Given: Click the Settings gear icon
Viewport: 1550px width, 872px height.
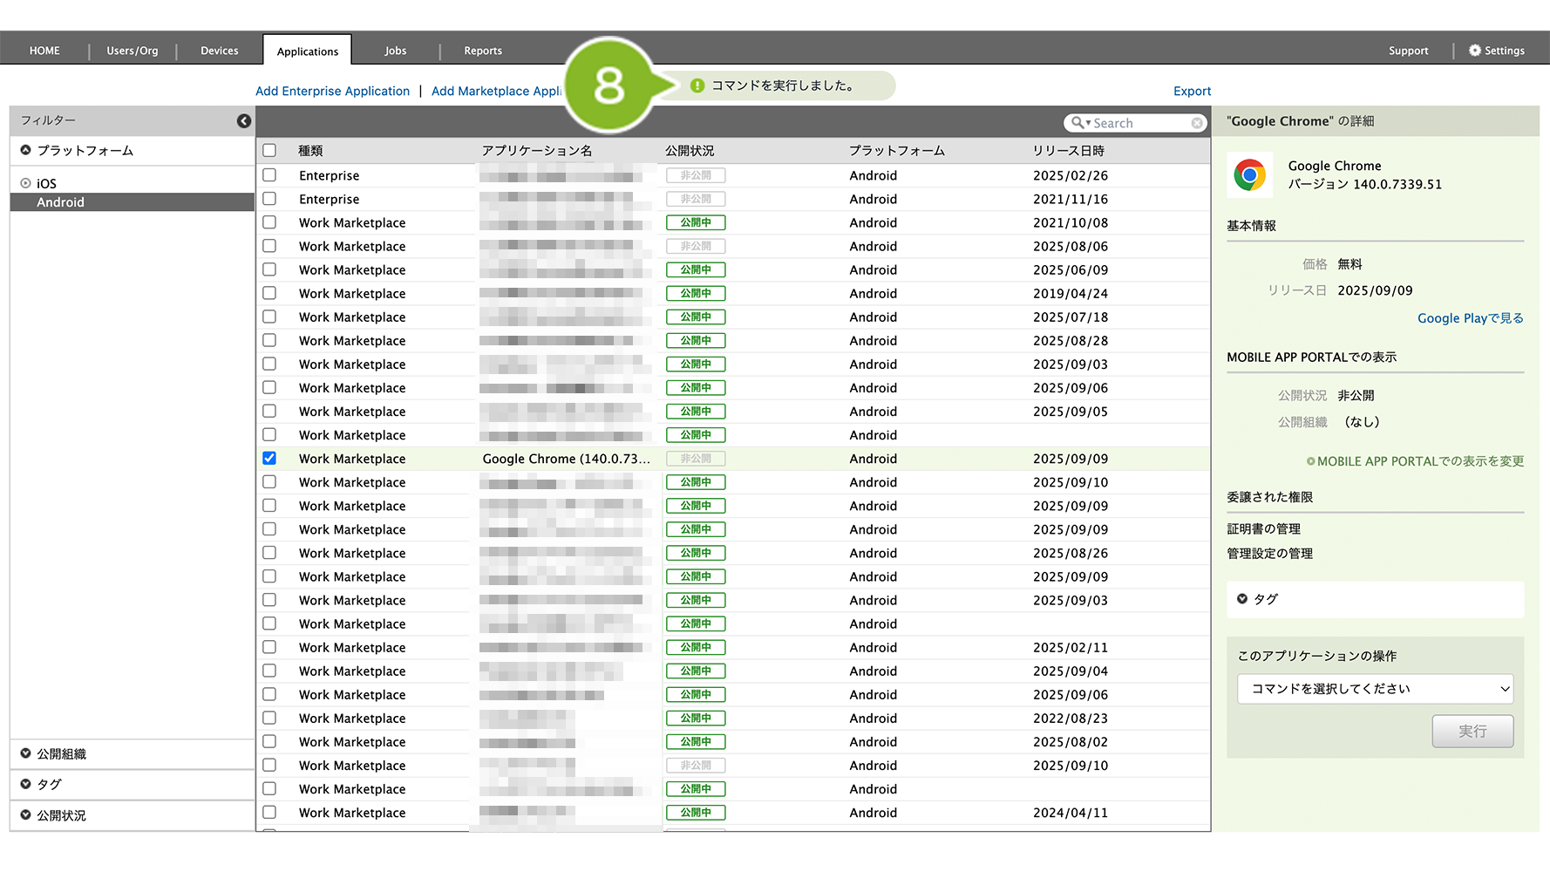Looking at the screenshot, I should pyautogui.click(x=1474, y=51).
